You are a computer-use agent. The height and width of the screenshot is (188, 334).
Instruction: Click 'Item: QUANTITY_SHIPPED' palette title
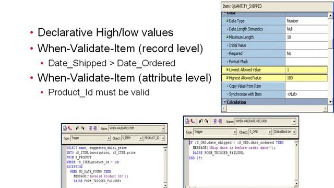[x=242, y=6]
